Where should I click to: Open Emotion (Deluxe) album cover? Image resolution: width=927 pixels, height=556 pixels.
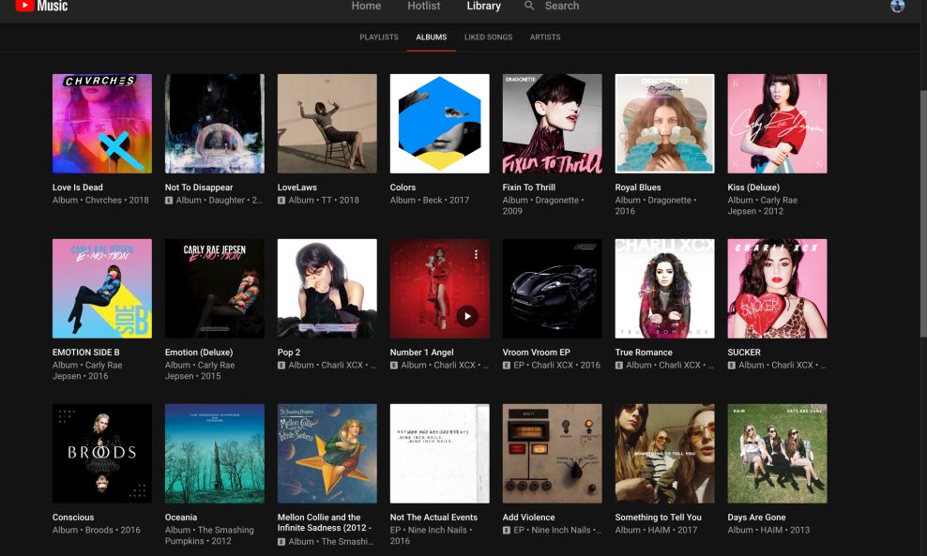pos(215,289)
